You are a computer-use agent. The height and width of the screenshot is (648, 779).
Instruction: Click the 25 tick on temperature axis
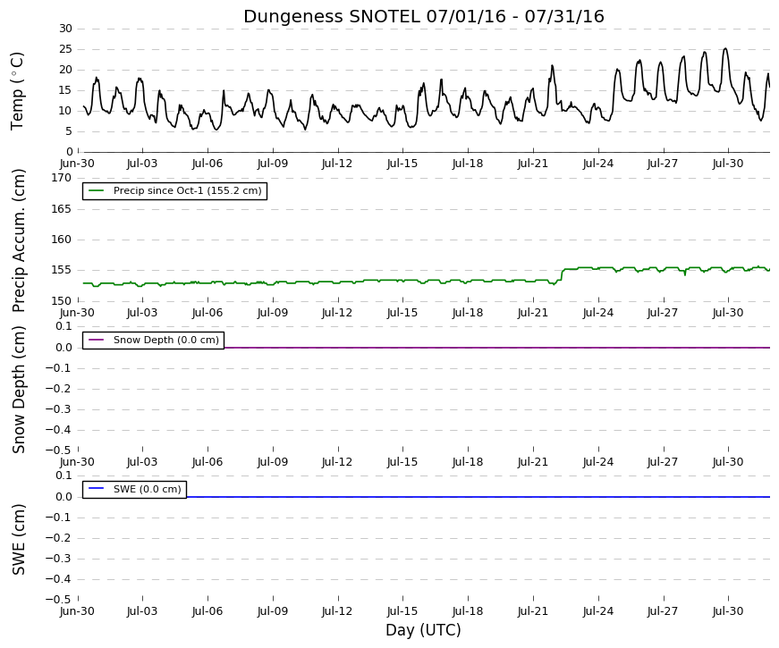[65, 49]
